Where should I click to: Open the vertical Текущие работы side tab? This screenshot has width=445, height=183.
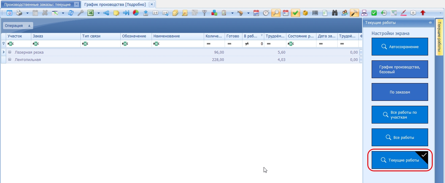(439, 37)
